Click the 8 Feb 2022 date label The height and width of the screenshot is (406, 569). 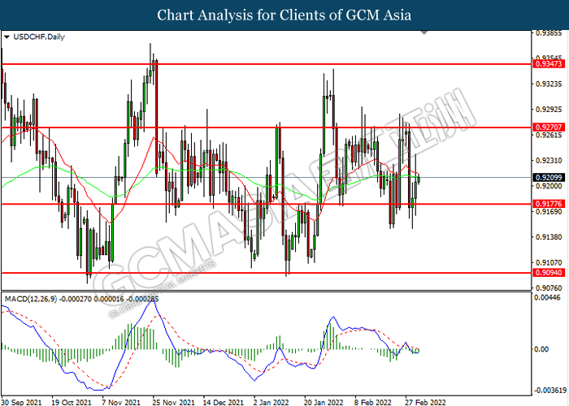[373, 402]
